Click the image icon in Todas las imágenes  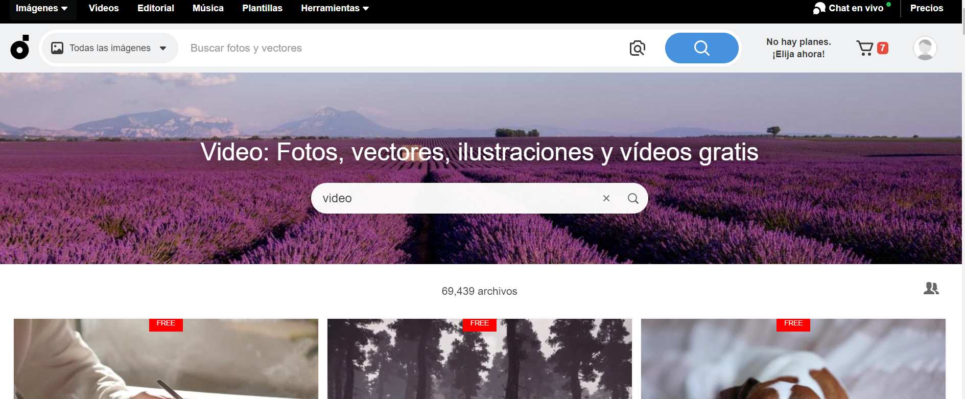point(57,48)
